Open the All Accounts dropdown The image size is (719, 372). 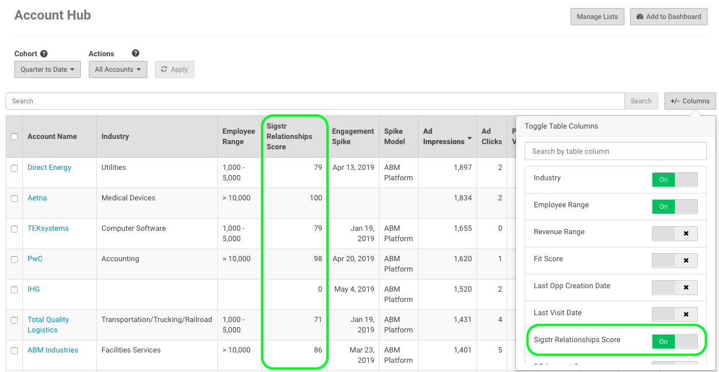(x=118, y=69)
